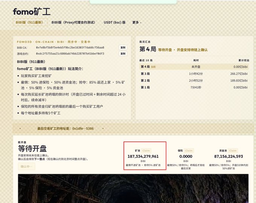This screenshot has width=256, height=203.
Task: Claim the 资金池 balance
Action: click(233, 150)
